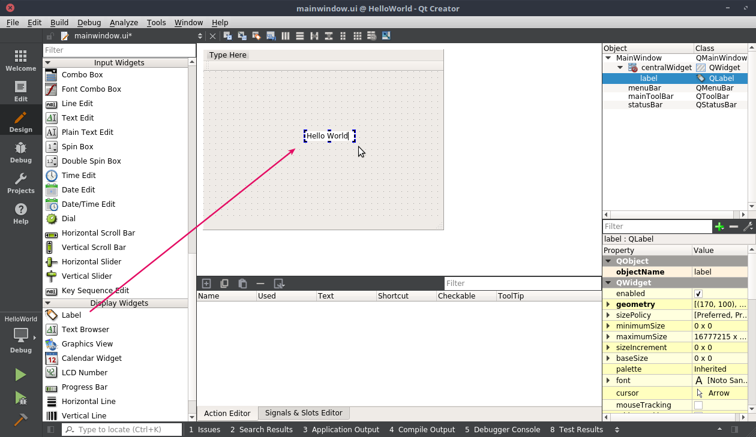Select Lay Out Horizontally toolbar icon
The width and height of the screenshot is (756, 437).
(x=286, y=36)
